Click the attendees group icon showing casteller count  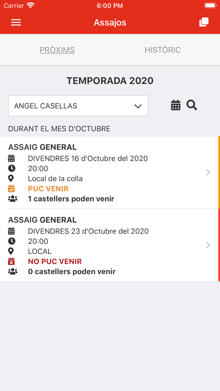(13, 198)
